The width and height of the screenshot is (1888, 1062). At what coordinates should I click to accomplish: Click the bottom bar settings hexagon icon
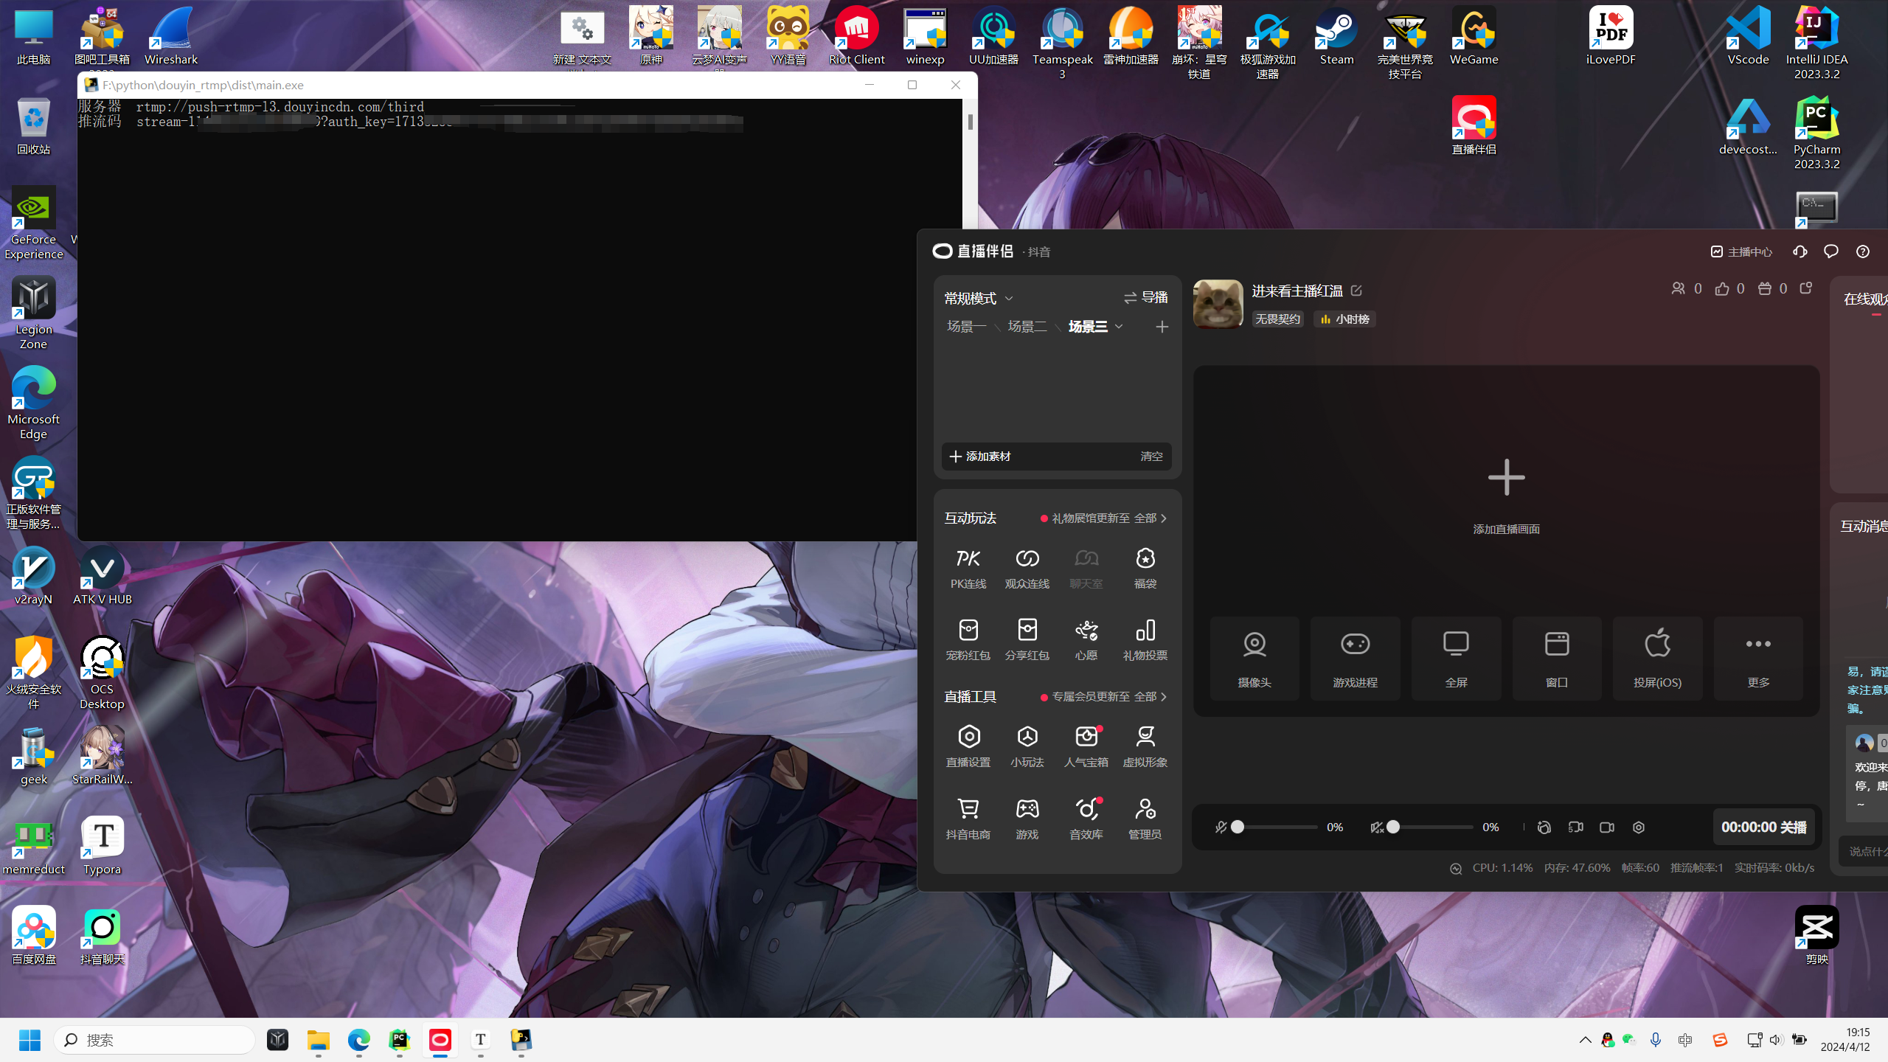pyautogui.click(x=1638, y=827)
